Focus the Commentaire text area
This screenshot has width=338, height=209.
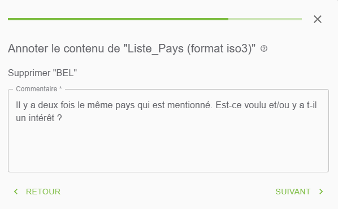tap(168, 131)
